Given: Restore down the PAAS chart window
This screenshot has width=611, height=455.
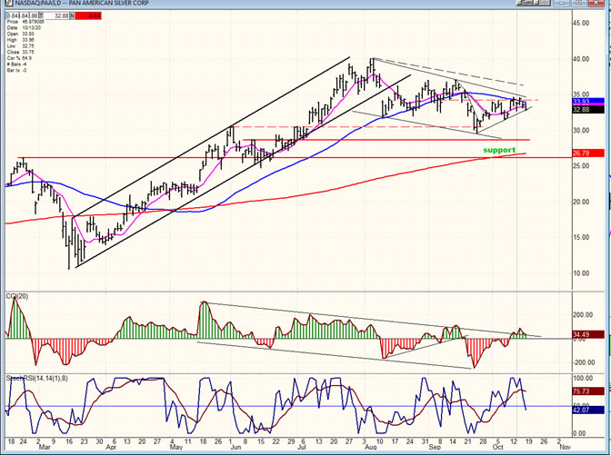Looking at the screenshot, I should pos(578,3).
